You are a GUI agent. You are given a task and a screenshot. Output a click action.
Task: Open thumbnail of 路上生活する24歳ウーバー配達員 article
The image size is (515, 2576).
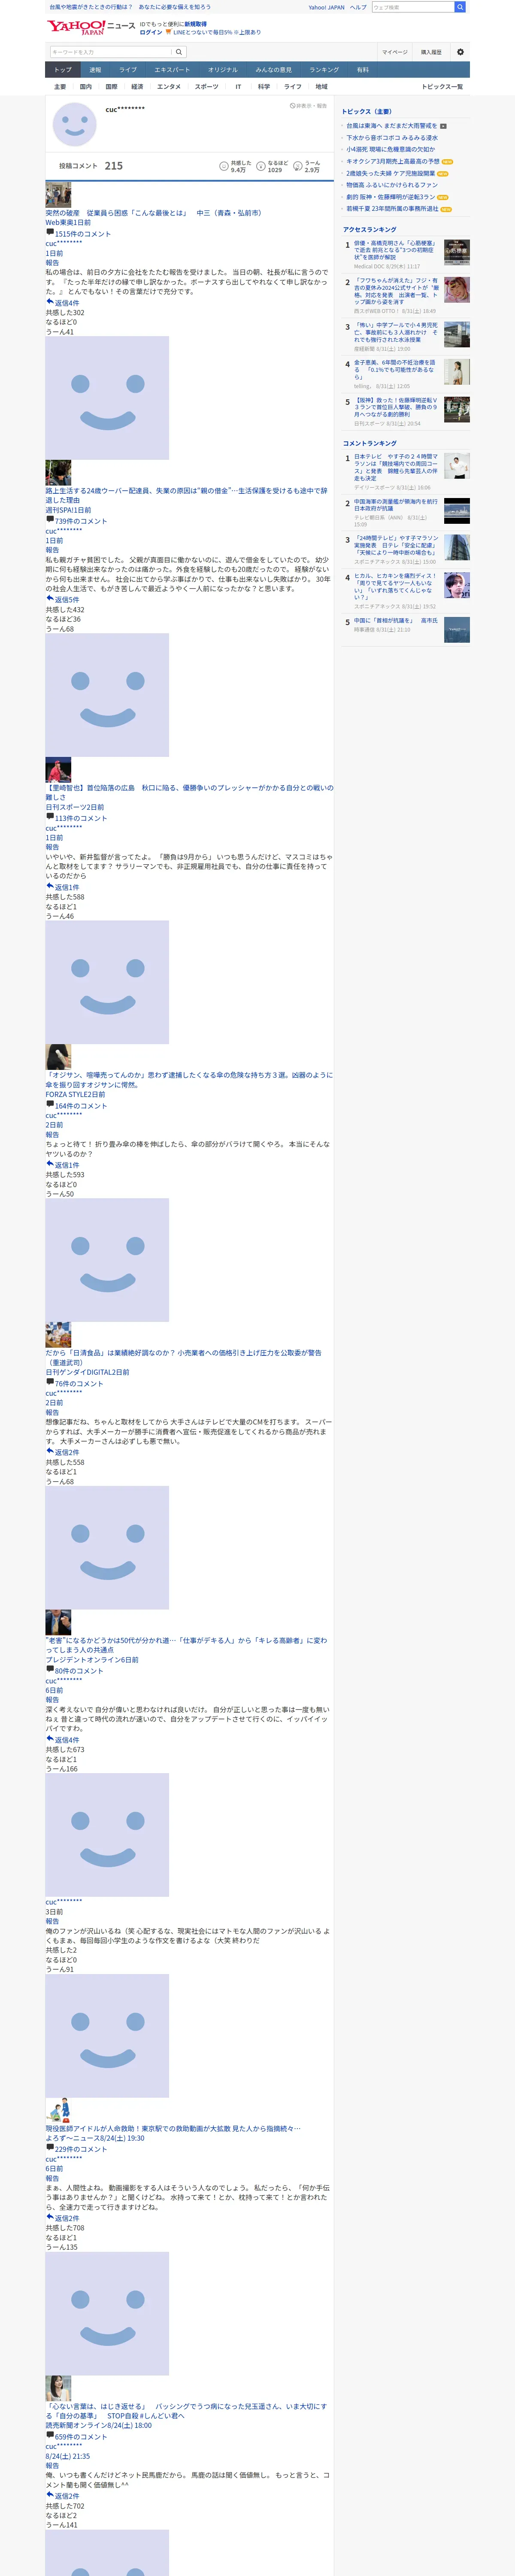point(58,473)
